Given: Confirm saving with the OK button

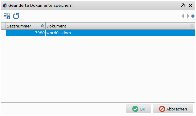Looking at the screenshot, I should click(139, 109).
